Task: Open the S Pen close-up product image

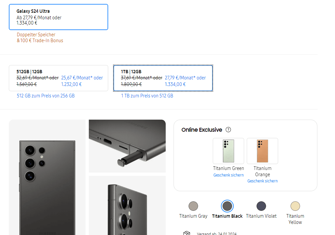Action: (127, 146)
